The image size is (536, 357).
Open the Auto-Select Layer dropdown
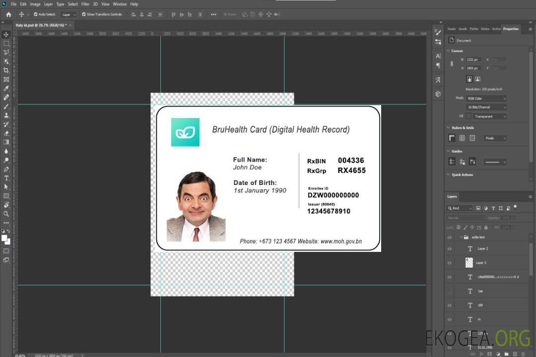point(68,14)
